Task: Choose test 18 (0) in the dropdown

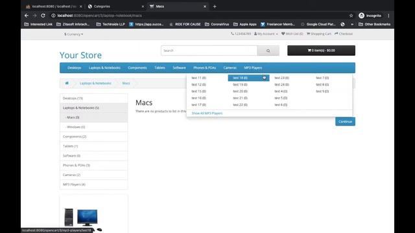Action: pos(248,78)
